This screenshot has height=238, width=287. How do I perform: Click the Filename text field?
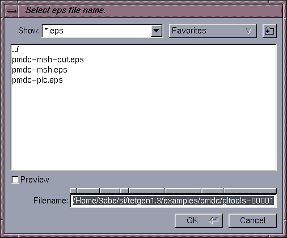tap(173, 201)
